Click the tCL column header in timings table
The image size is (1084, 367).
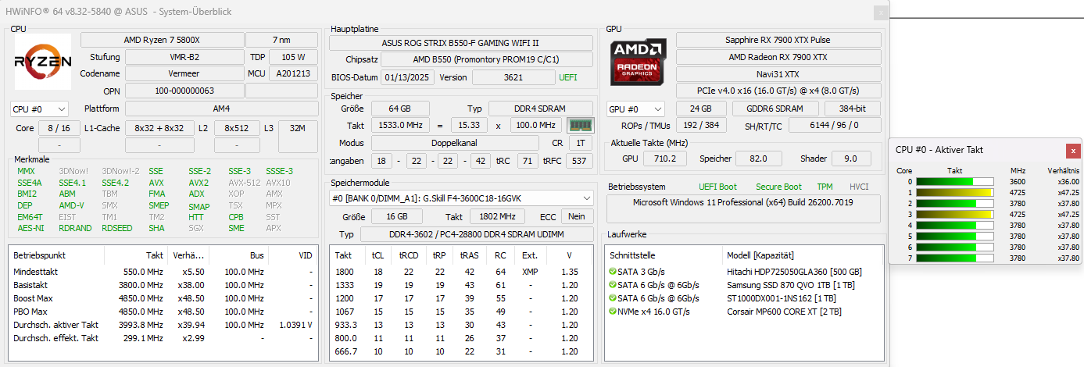point(377,255)
